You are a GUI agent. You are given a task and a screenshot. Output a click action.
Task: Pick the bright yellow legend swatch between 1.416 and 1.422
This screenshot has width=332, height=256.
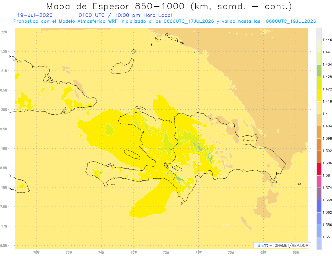point(319,95)
